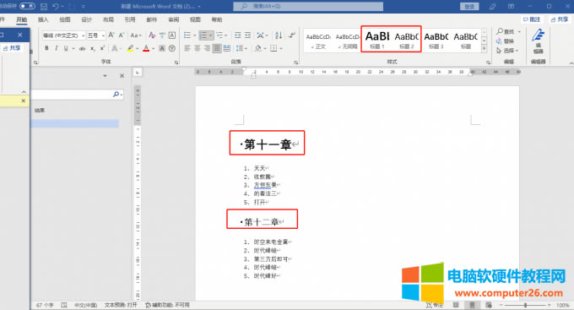574x310 pixels.
Task: Select the justify alignment icon
Action: (217, 48)
